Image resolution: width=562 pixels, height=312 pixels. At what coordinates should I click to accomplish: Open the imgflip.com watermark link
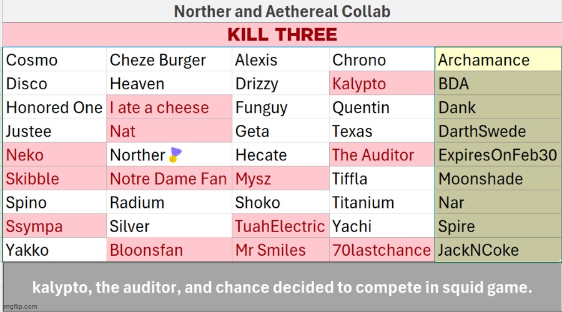pyautogui.click(x=19, y=306)
